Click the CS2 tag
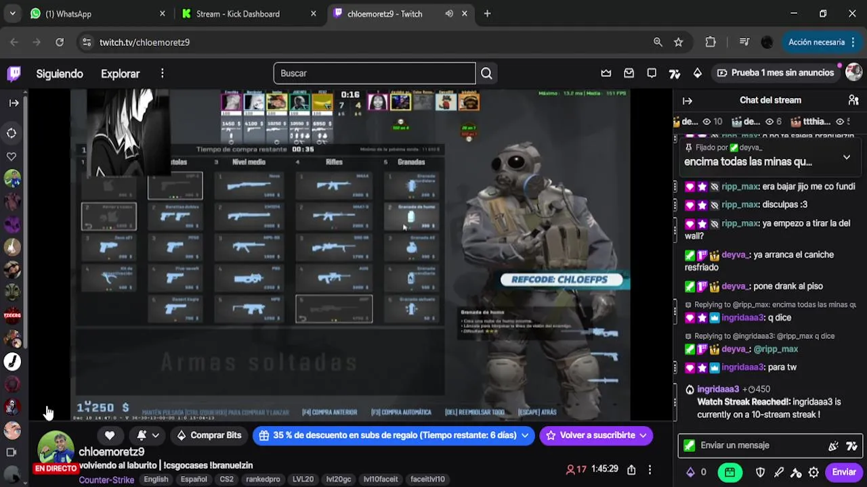The width and height of the screenshot is (867, 487). click(x=226, y=480)
